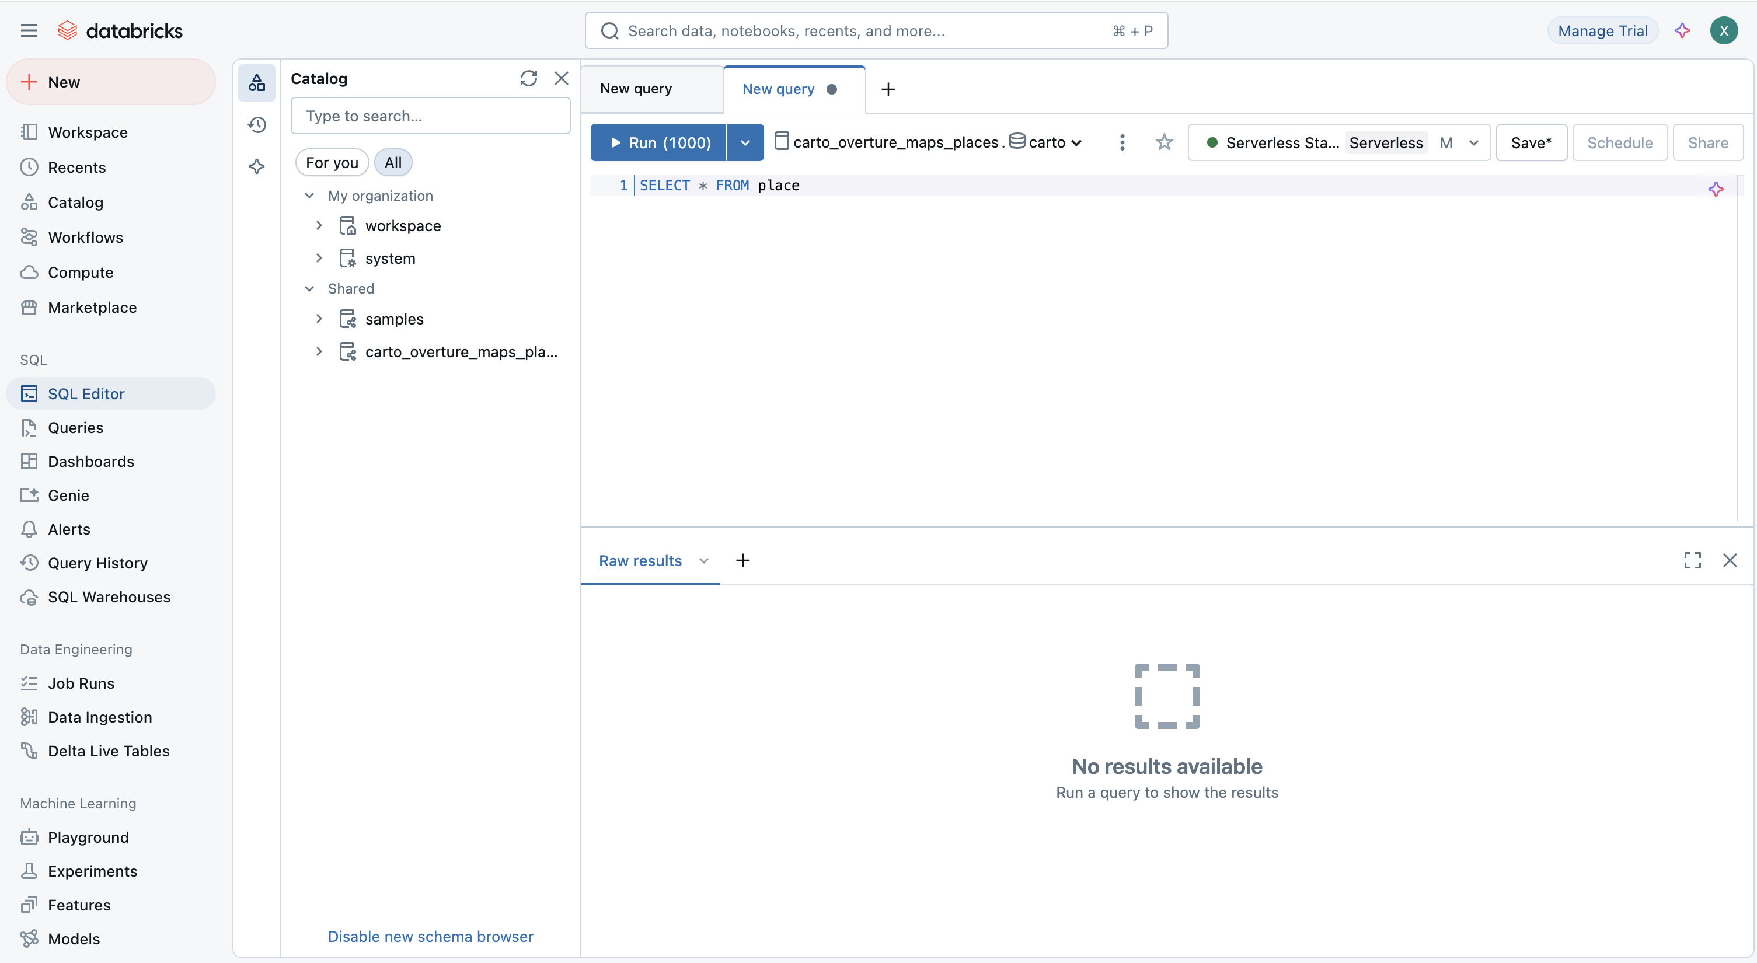Select the 'All' catalog filter
The image size is (1757, 963).
pyautogui.click(x=393, y=163)
